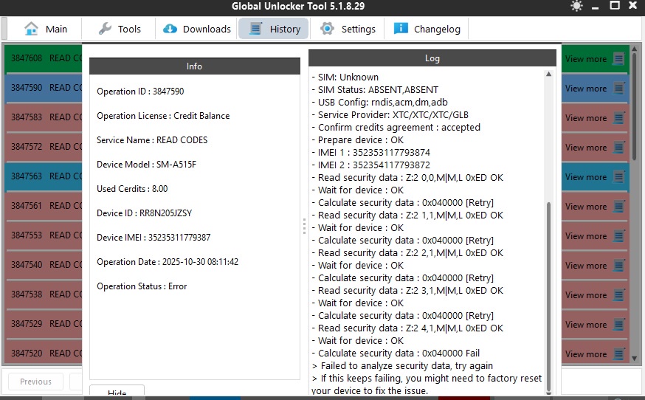Click View more for operation 3847583
This screenshot has width=645, height=400.
pos(585,118)
